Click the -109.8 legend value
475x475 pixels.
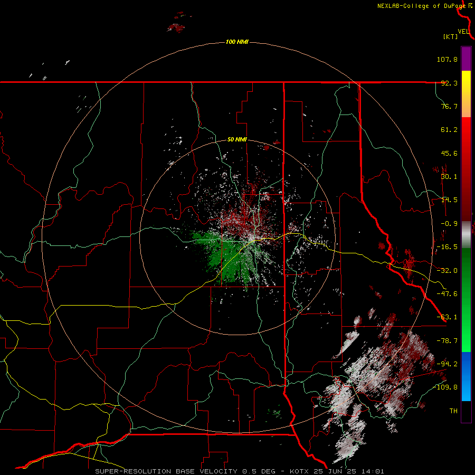pos(445,387)
